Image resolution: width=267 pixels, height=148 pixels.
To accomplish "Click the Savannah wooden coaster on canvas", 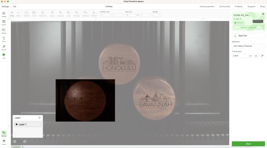I will (154, 98).
